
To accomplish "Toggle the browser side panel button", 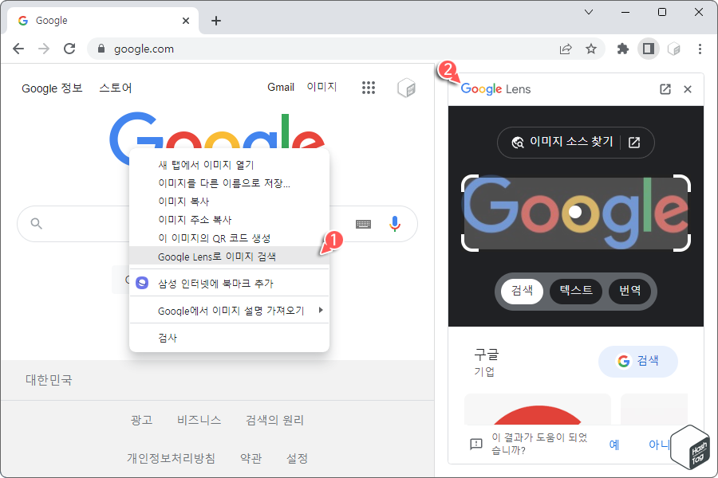I will [x=649, y=49].
